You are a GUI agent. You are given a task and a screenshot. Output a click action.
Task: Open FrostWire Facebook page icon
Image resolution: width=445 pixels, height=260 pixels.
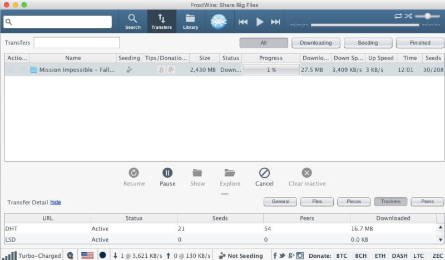pos(275,256)
